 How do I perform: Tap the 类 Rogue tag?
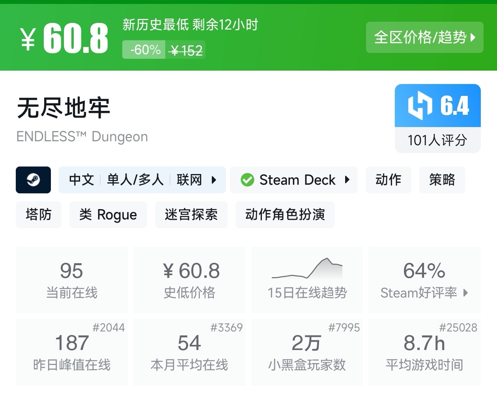pyautogui.click(x=108, y=215)
